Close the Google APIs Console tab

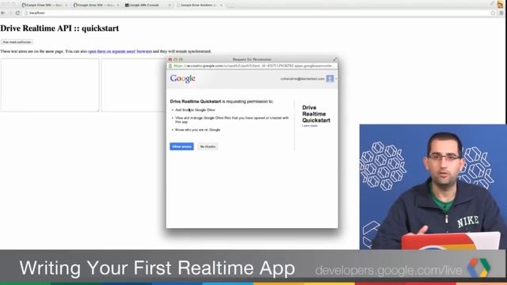tap(170, 6)
